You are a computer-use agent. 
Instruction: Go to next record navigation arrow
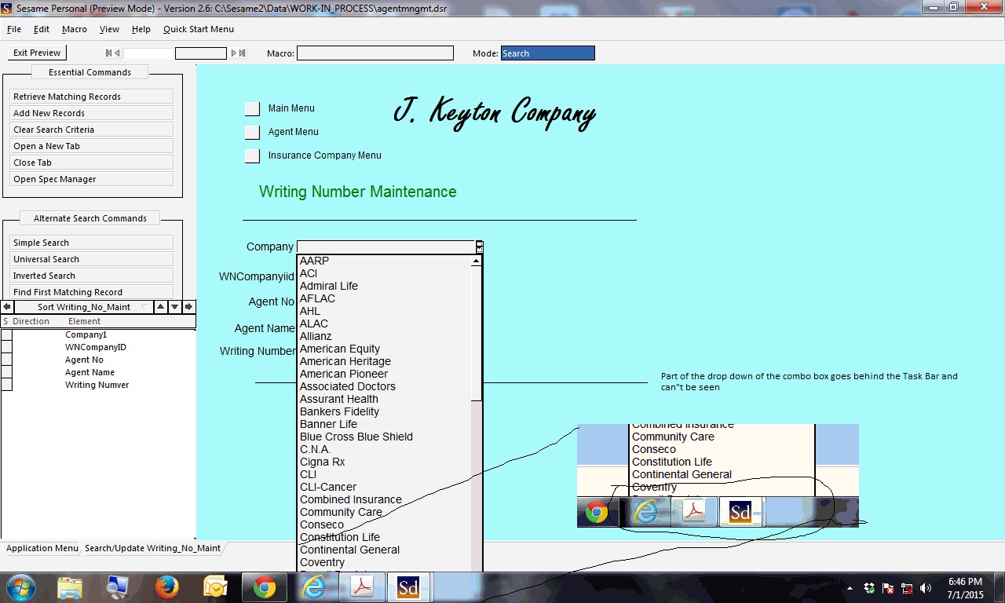233,53
